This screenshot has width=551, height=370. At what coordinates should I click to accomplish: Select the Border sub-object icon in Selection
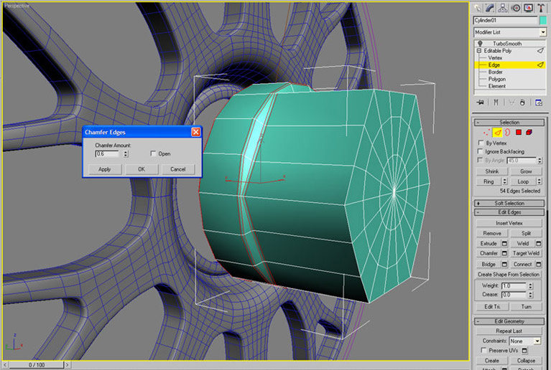(x=507, y=133)
